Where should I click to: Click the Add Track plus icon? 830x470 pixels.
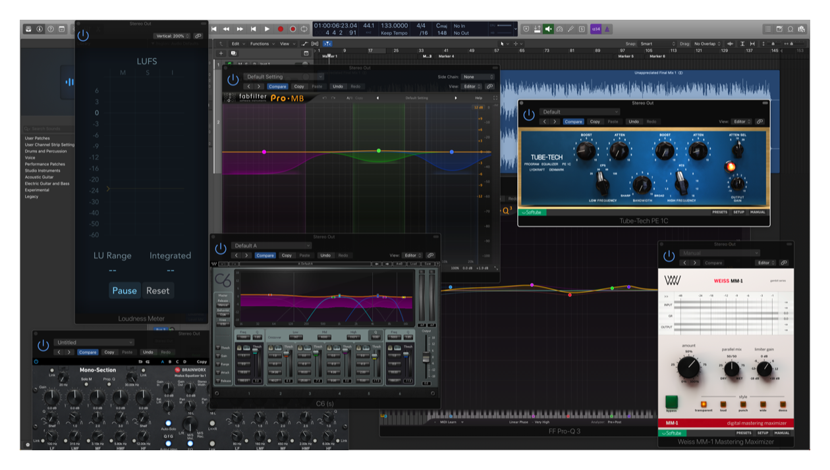click(x=221, y=53)
